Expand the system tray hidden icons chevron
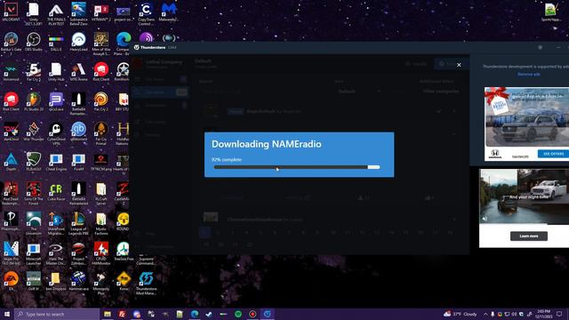The image size is (569, 320). coord(485,314)
